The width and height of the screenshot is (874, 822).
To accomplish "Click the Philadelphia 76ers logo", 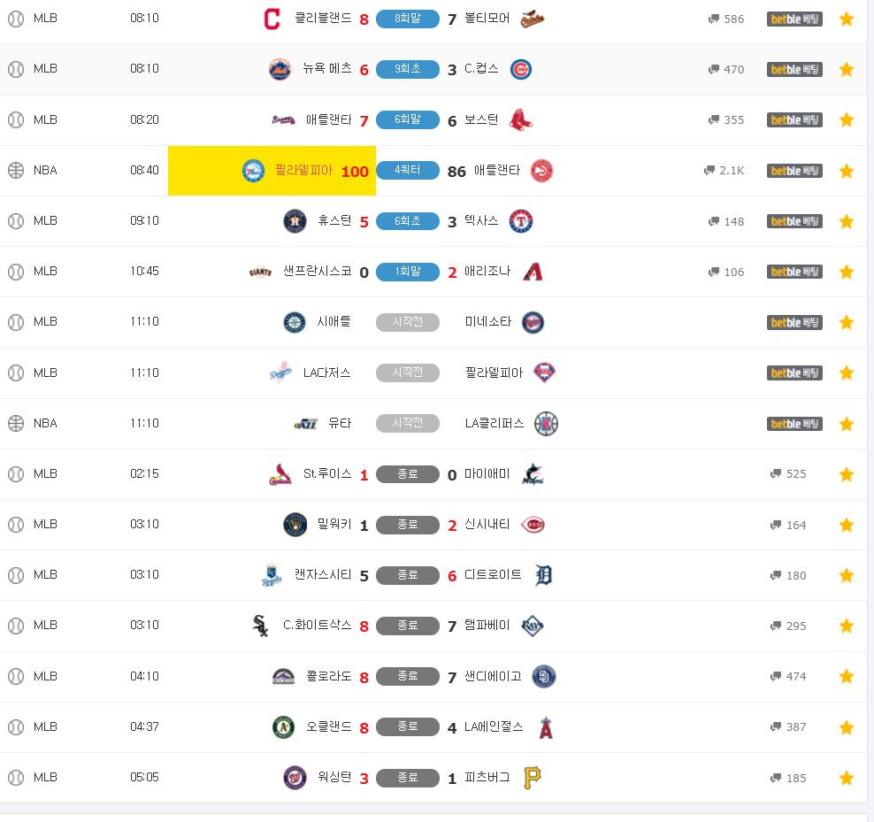I will pos(253,171).
